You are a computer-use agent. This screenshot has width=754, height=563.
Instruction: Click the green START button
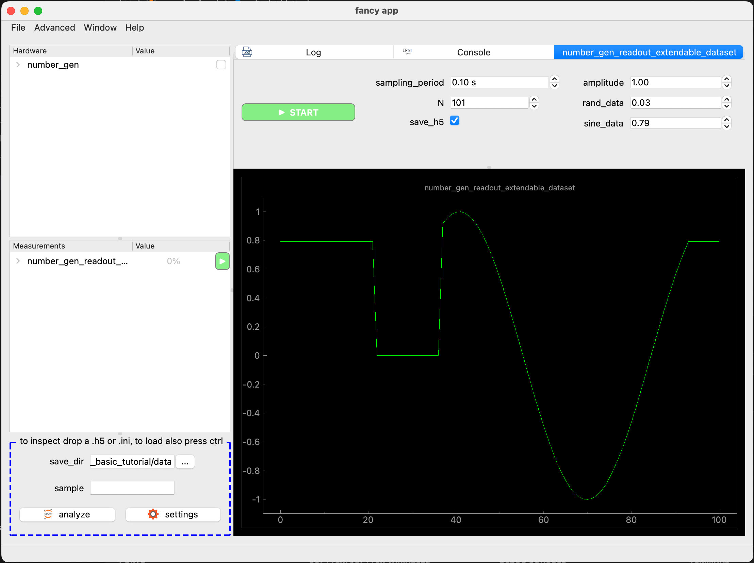click(298, 112)
